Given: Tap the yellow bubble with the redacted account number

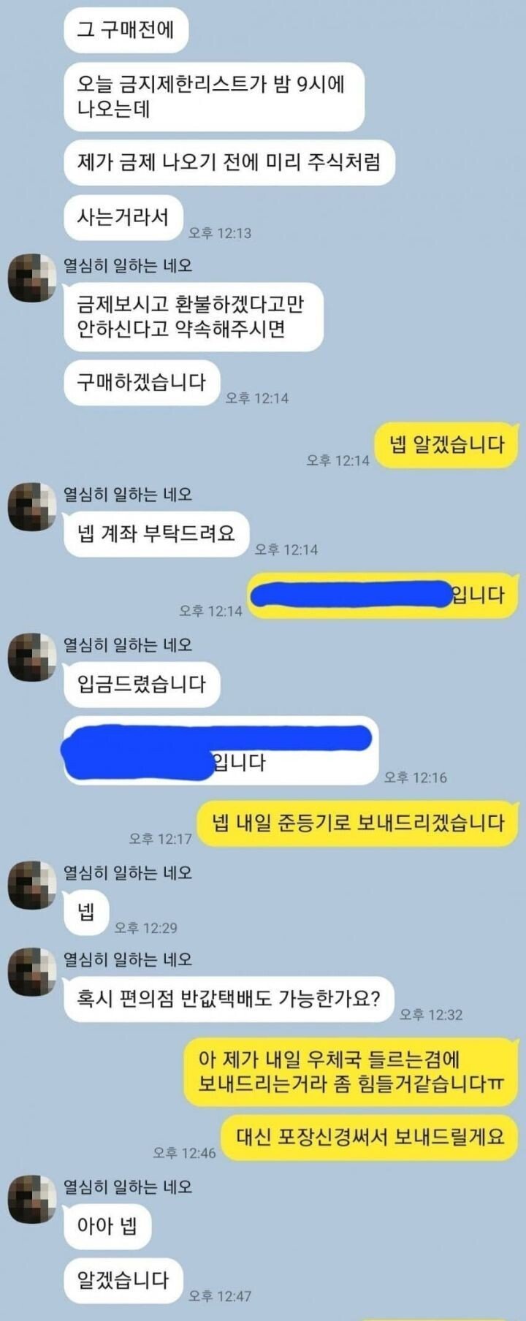Looking at the screenshot, I should coord(382,595).
